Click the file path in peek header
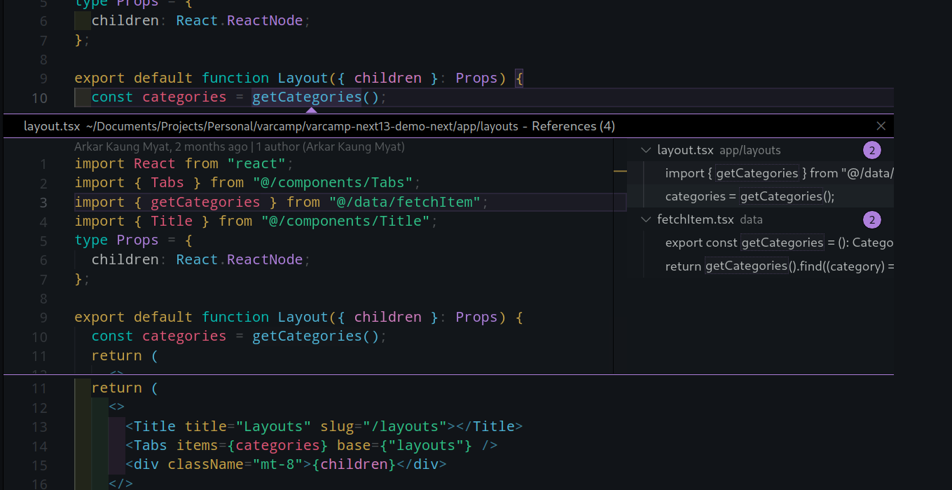The height and width of the screenshot is (490, 952). tap(302, 126)
